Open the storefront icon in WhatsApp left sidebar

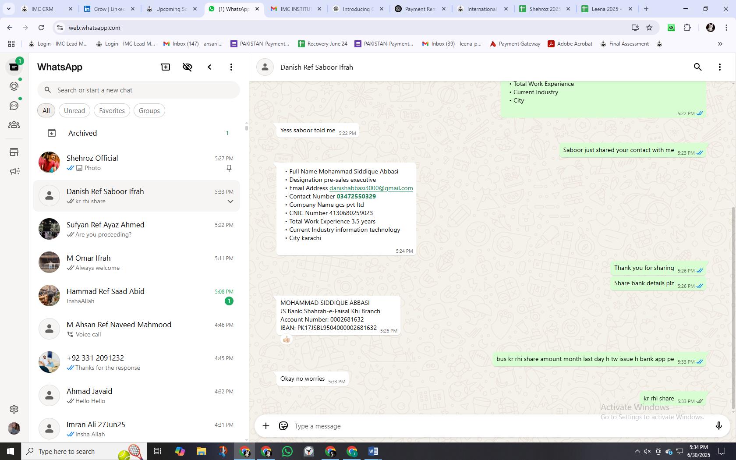[x=14, y=152]
